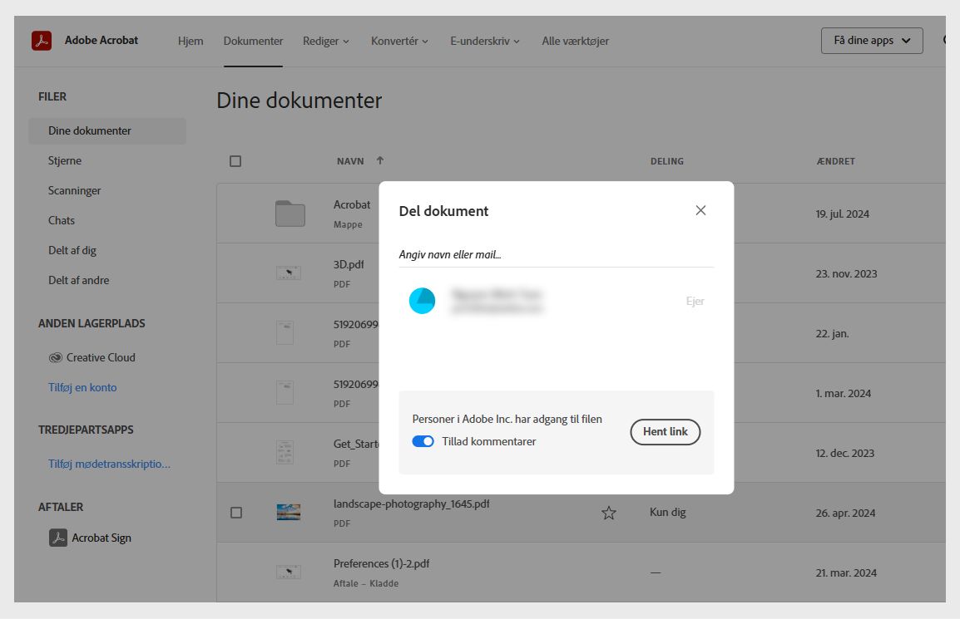Viewport: 960px width, 619px height.
Task: Enable Tillad kommentarer in the share dialog
Action: point(424,441)
